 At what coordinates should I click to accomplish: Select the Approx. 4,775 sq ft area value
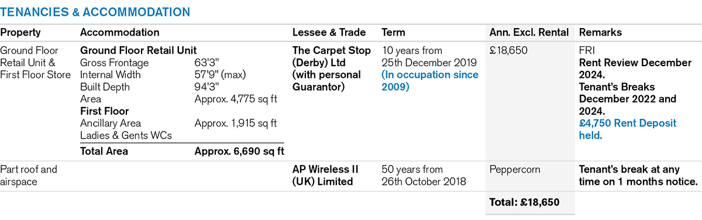pyautogui.click(x=236, y=99)
